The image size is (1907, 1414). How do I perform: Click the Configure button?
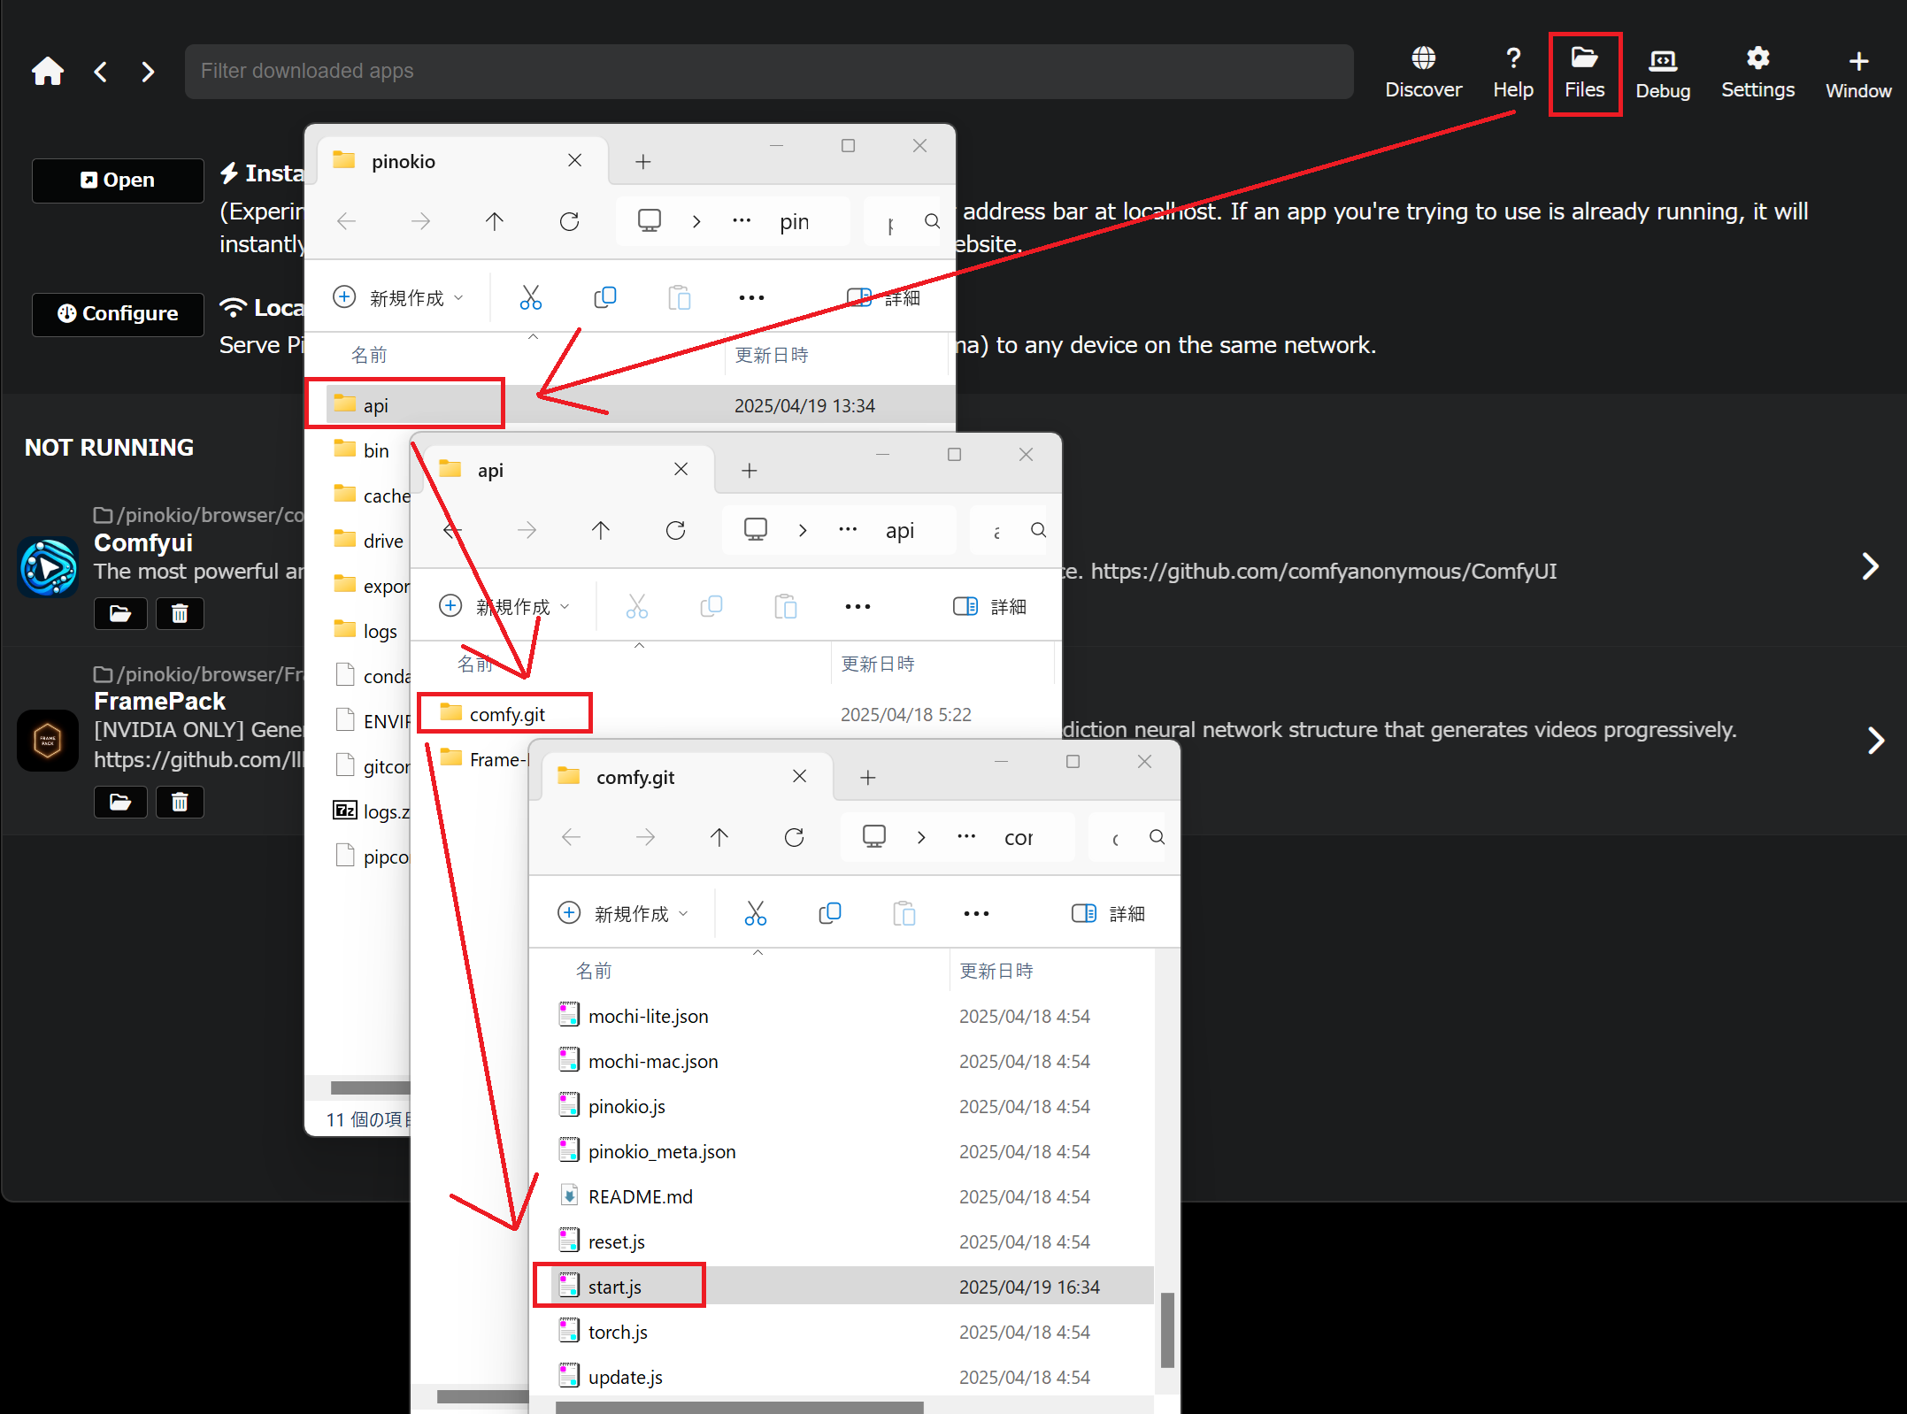coord(118,314)
